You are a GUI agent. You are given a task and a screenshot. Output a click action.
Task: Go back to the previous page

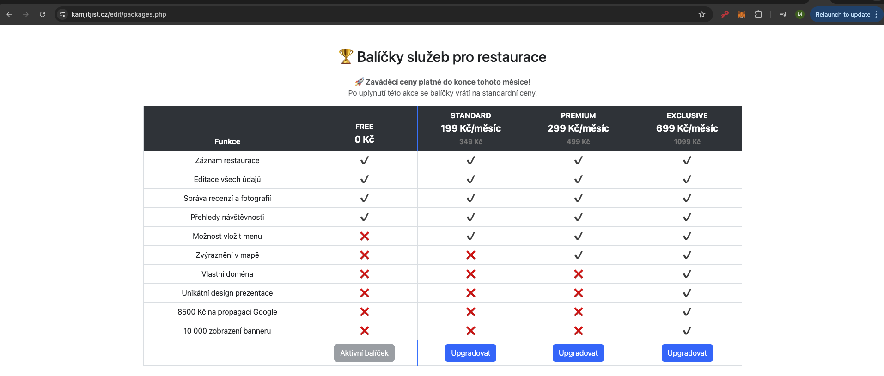[9, 14]
